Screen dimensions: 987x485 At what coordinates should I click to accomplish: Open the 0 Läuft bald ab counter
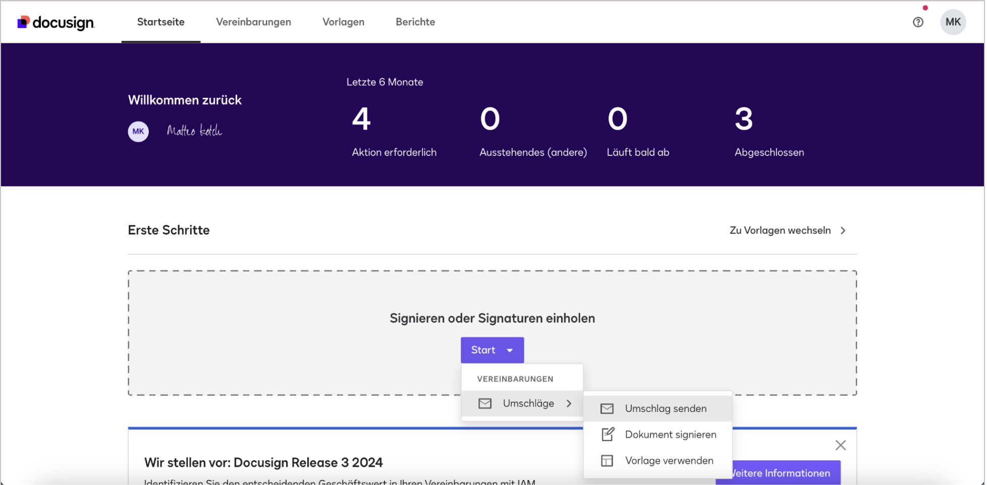(638, 132)
